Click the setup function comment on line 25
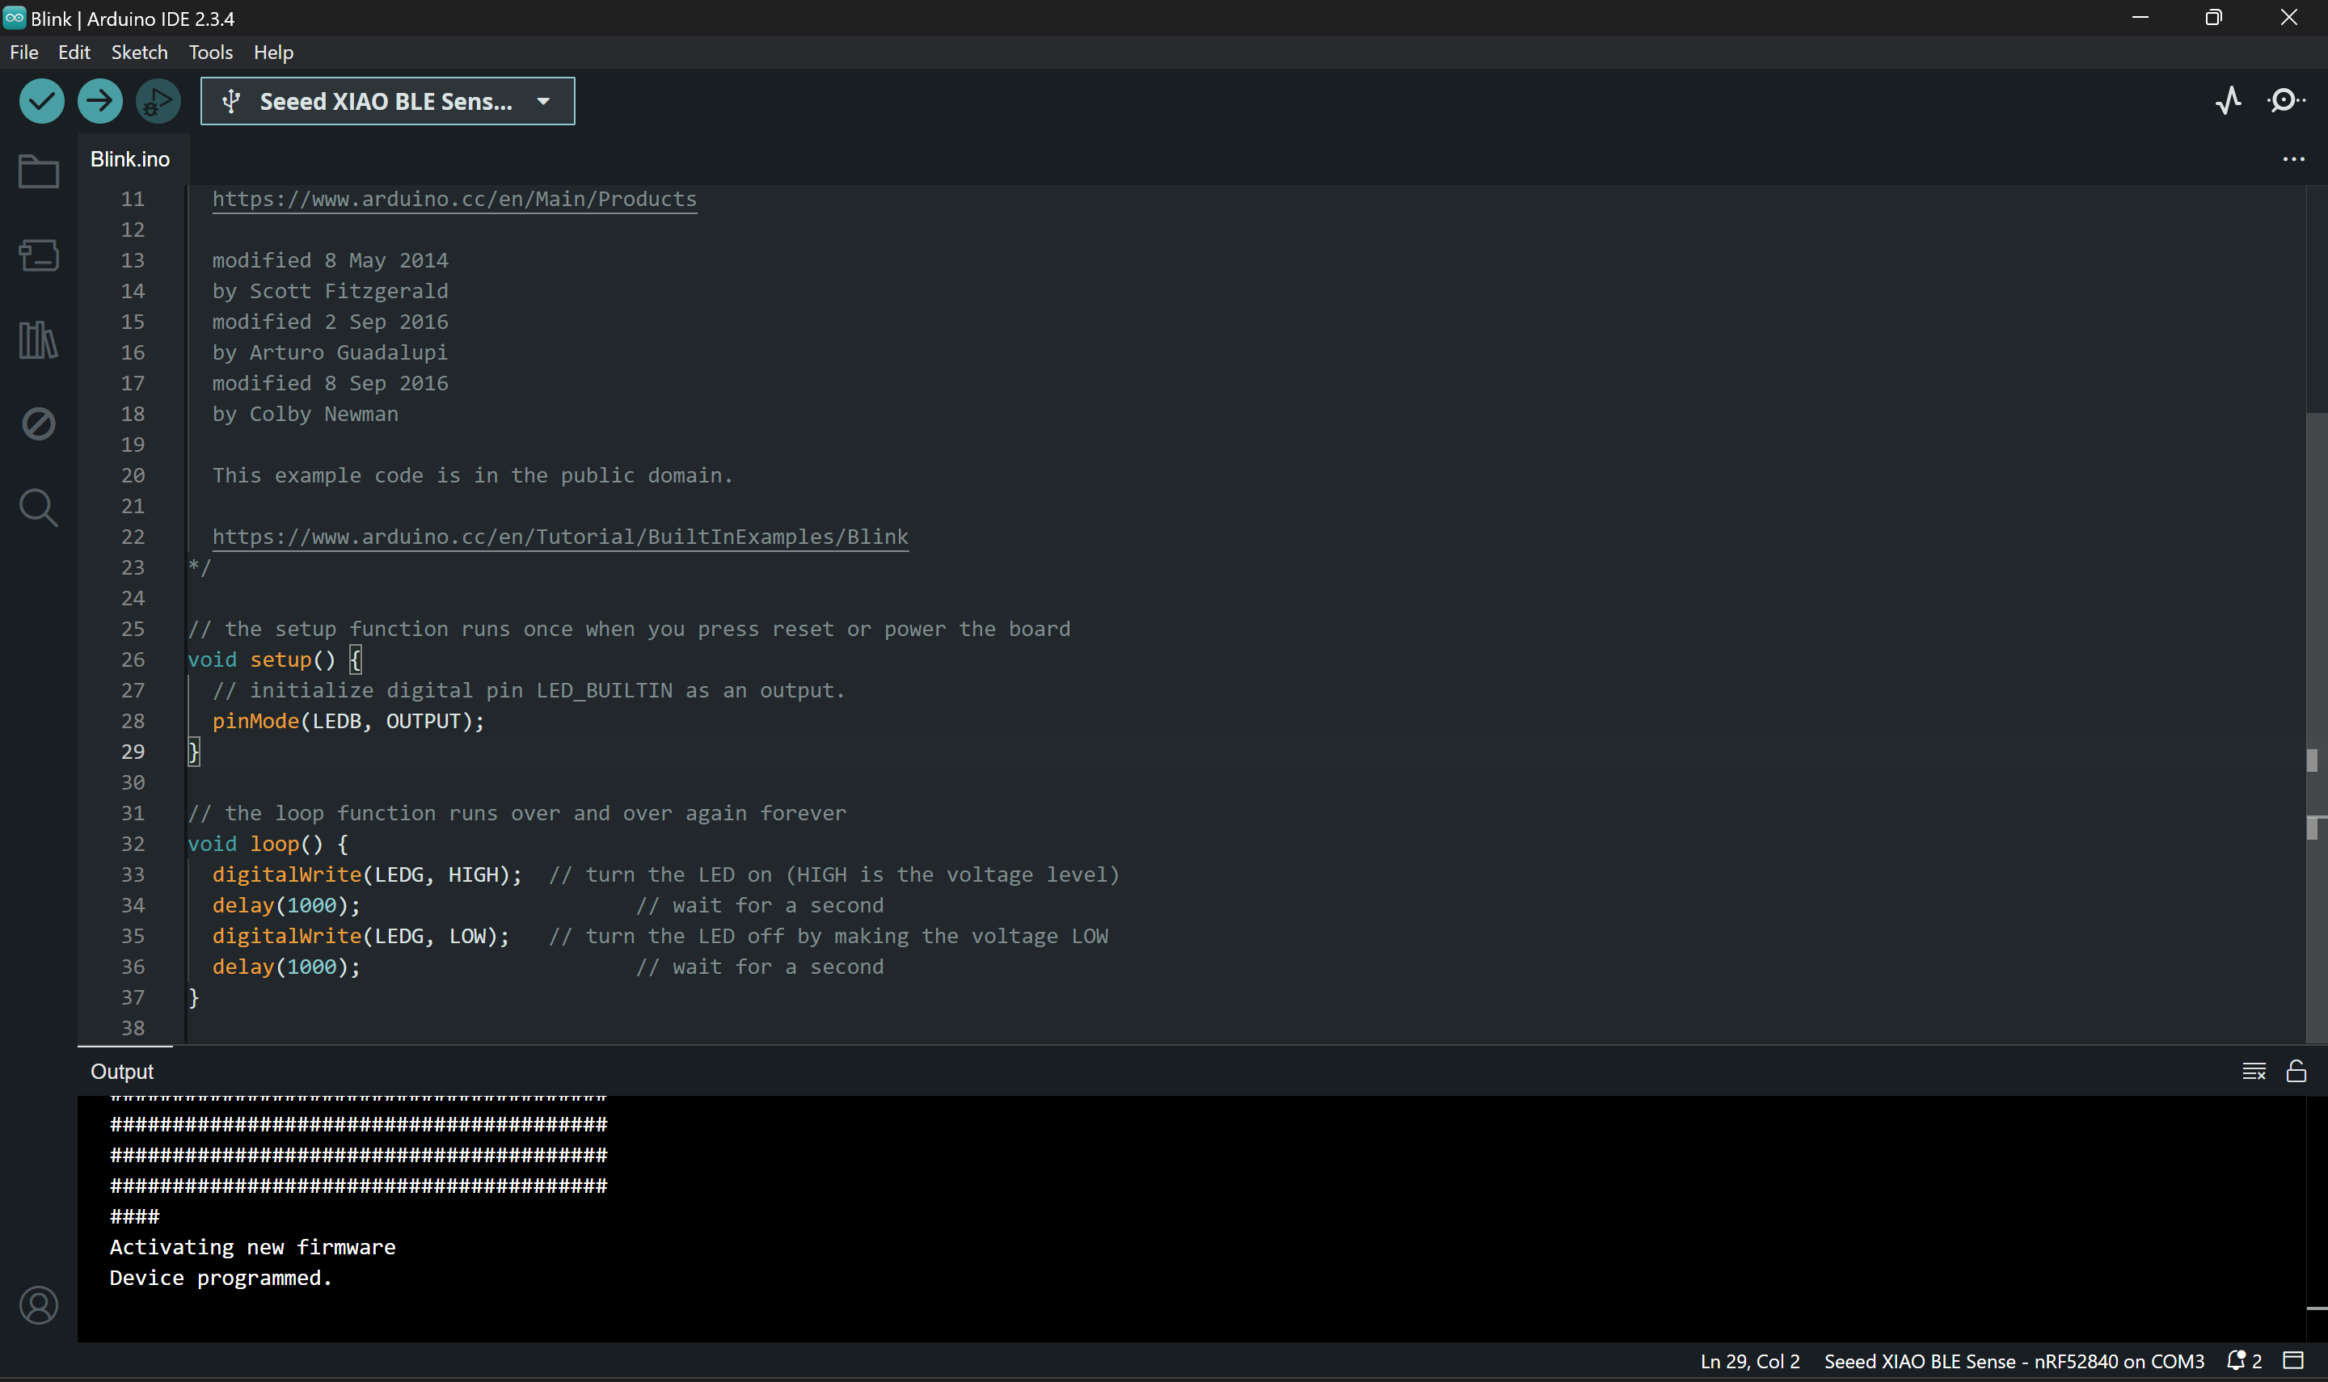Viewport: 2328px width, 1382px height. point(630,630)
